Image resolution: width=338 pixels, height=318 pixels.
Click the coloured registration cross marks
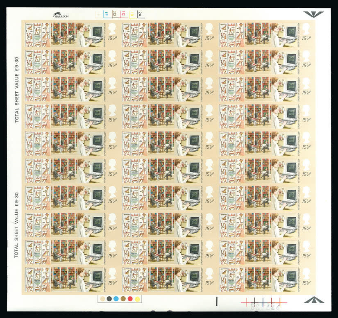(264, 302)
